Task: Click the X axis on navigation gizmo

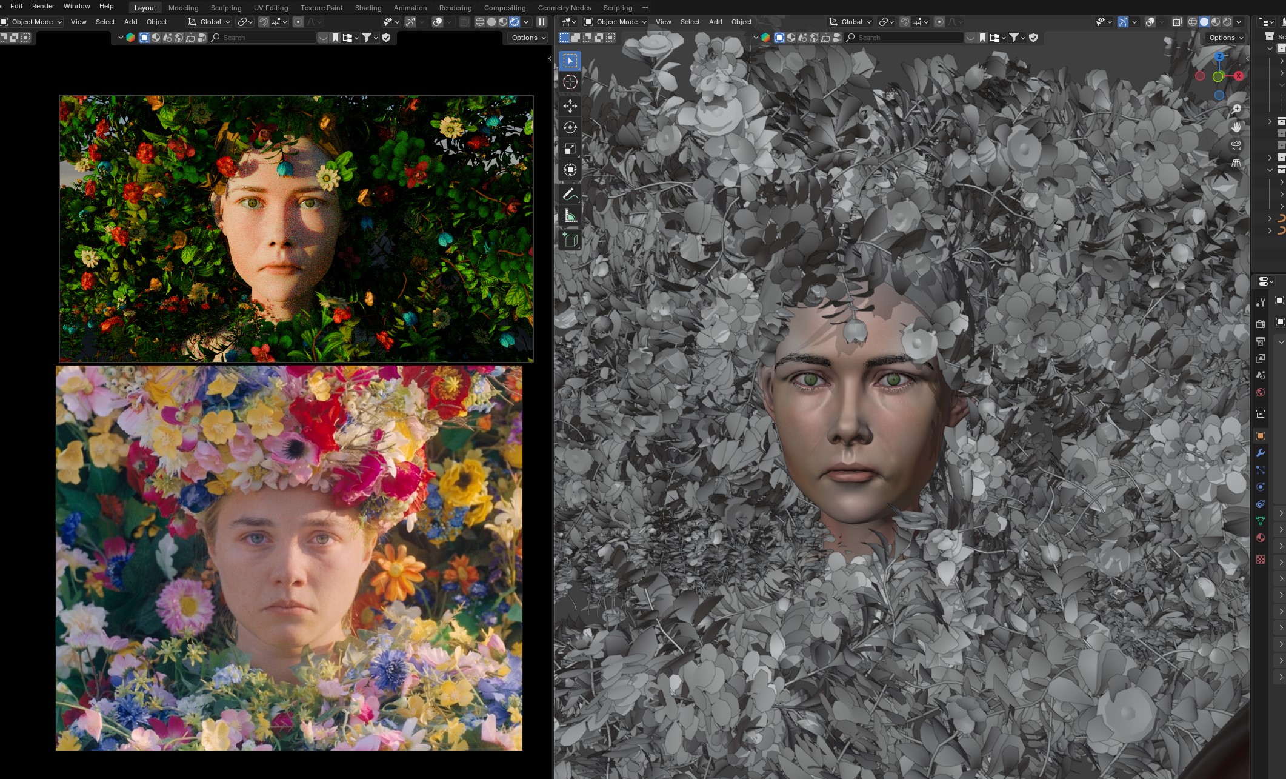Action: click(x=1238, y=76)
